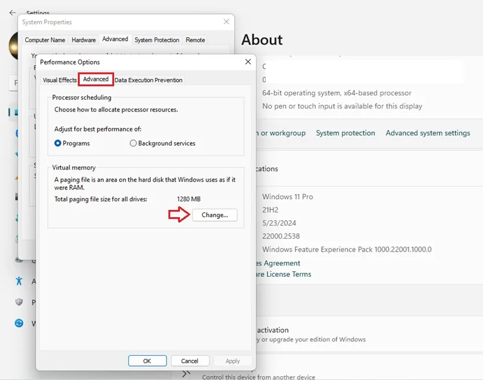Close the Performance Options dialog

pos(248,62)
